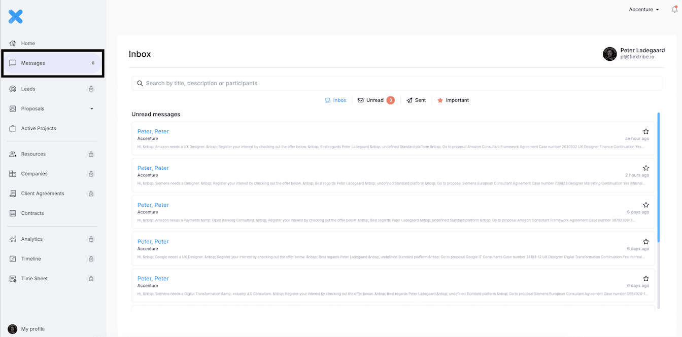Expand the Proposals dropdown arrow

coord(92,108)
